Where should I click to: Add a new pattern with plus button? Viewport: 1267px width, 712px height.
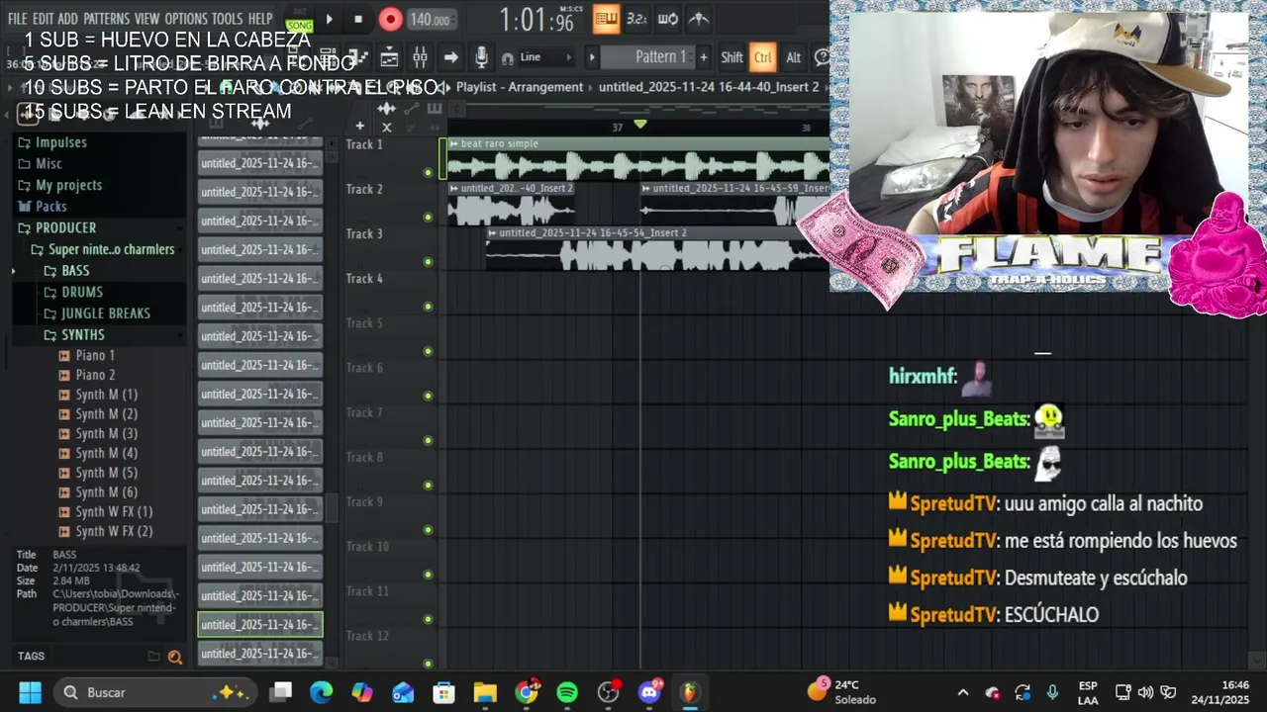[x=703, y=57]
